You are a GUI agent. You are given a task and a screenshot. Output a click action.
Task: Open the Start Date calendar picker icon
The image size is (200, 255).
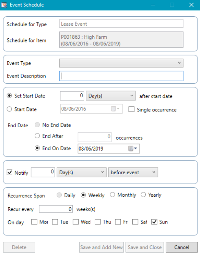(x=115, y=109)
